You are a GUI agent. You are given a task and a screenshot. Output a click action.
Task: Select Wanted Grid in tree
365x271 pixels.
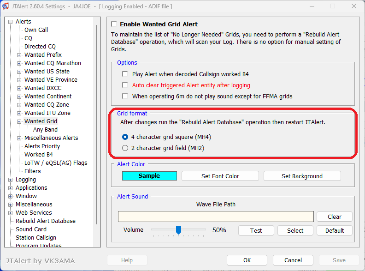pos(41,121)
